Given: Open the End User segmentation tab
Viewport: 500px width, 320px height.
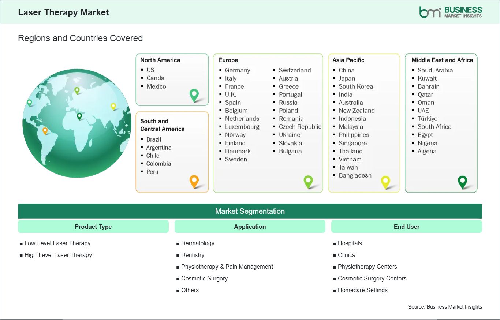Looking at the screenshot, I should click(x=406, y=226).
